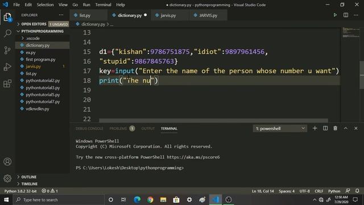Screen dimensions: 364x205
Task: Expand the .vscode folder
Action: click(x=43, y=38)
